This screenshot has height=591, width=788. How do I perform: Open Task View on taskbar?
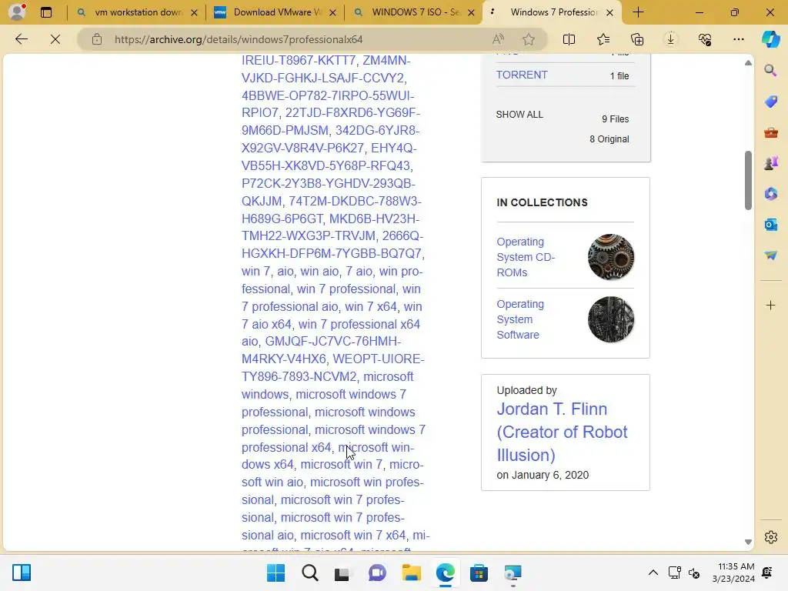pos(342,573)
